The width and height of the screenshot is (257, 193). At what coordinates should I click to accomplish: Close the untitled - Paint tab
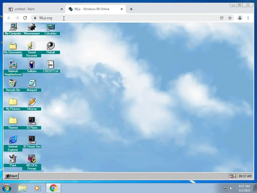(x=62, y=9)
